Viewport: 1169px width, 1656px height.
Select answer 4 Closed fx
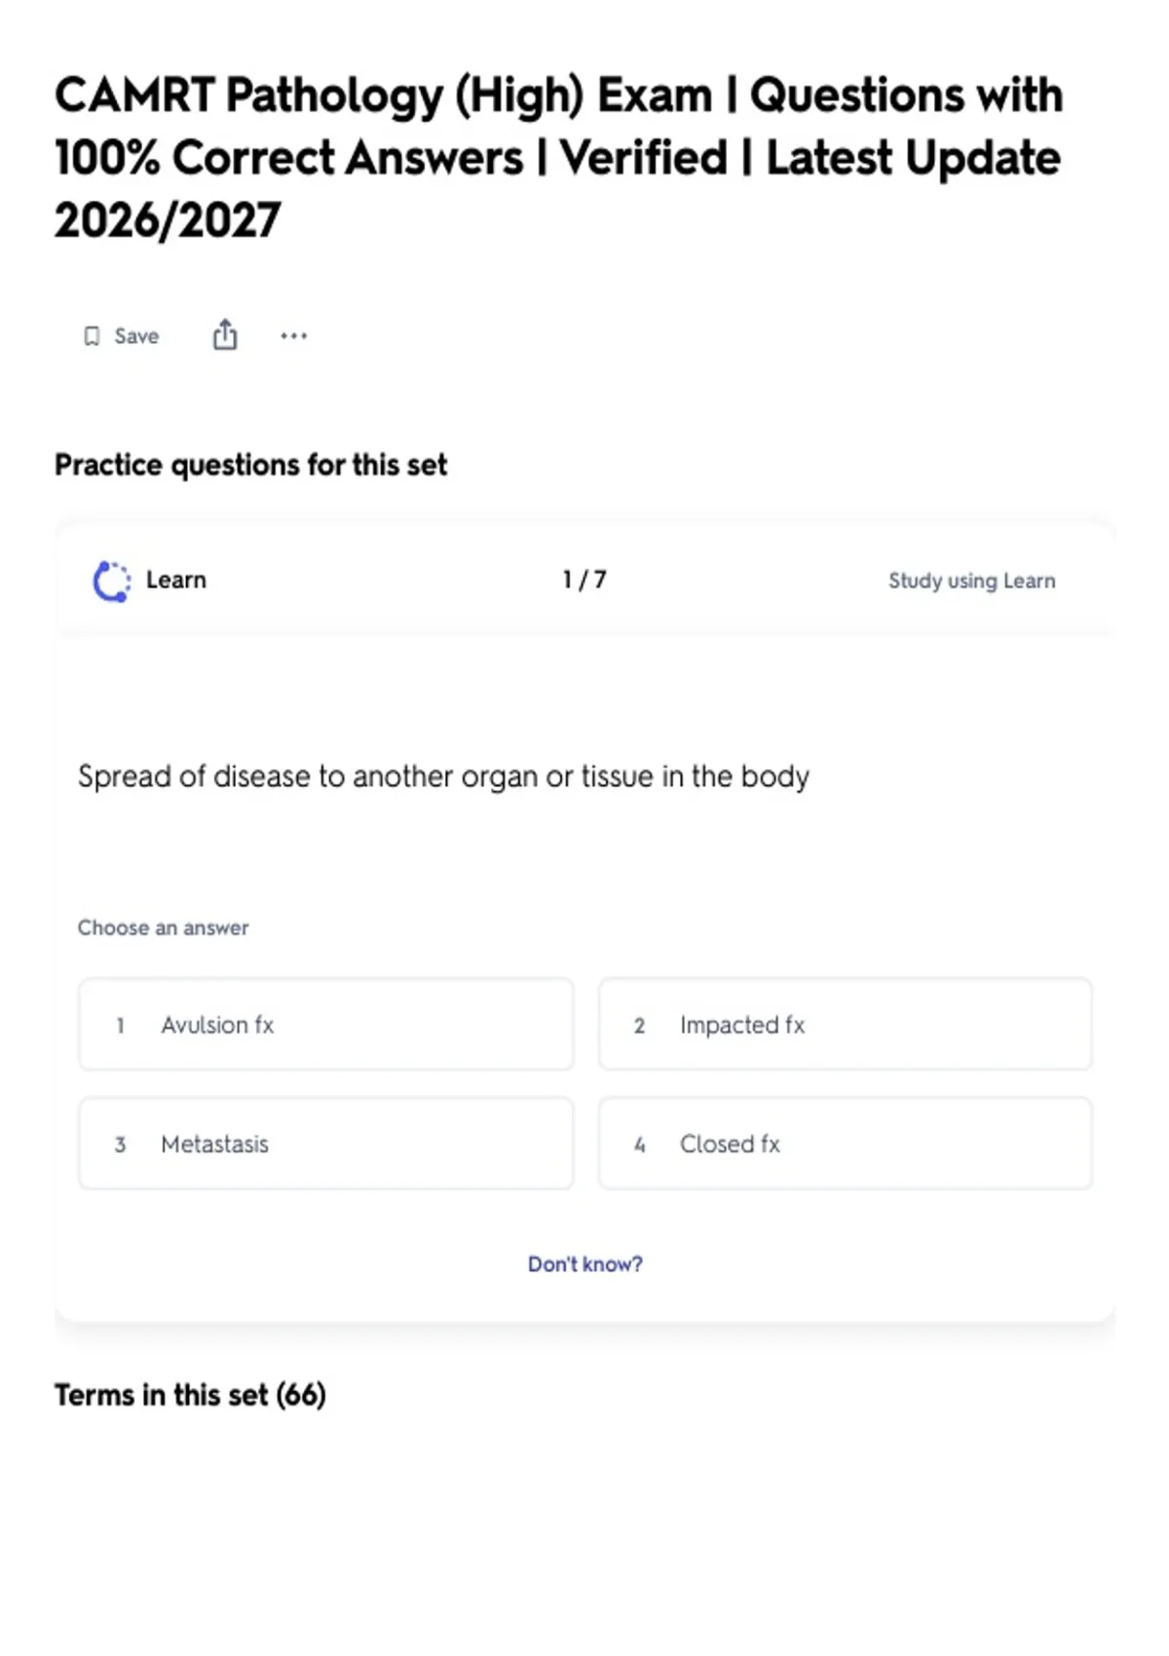click(x=846, y=1144)
